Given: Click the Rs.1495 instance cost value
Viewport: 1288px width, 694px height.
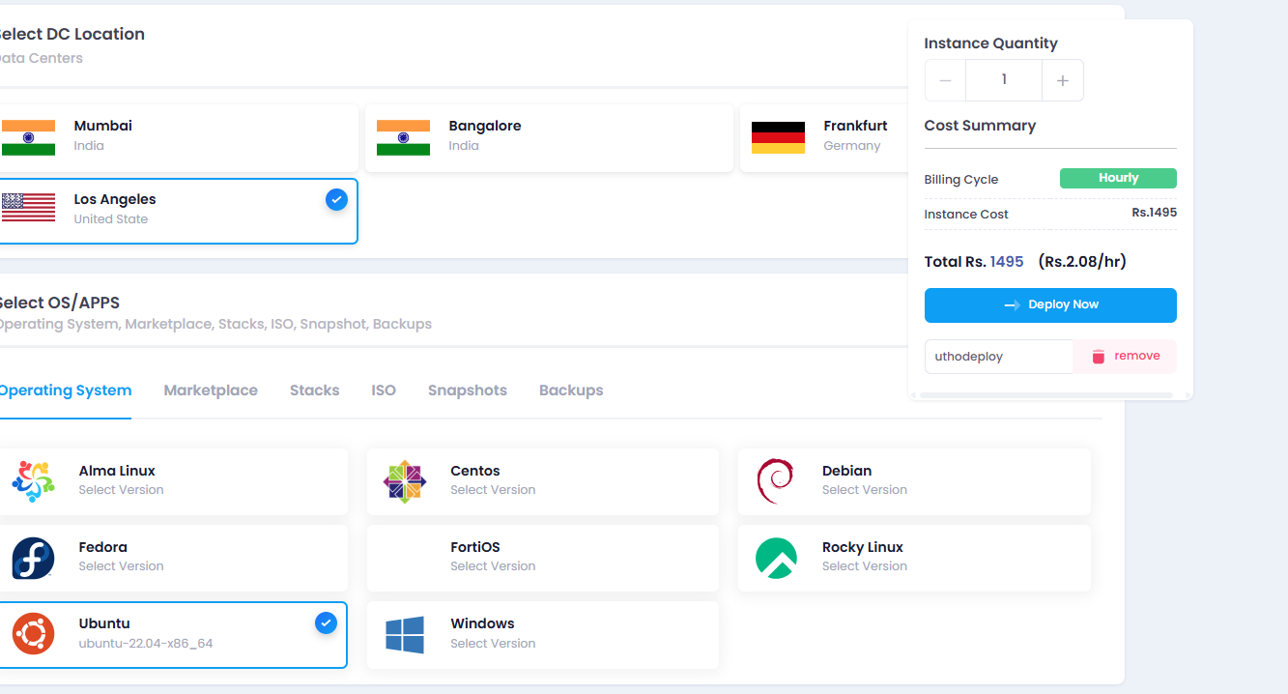Looking at the screenshot, I should coord(1154,213).
